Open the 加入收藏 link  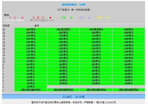(80, 97)
